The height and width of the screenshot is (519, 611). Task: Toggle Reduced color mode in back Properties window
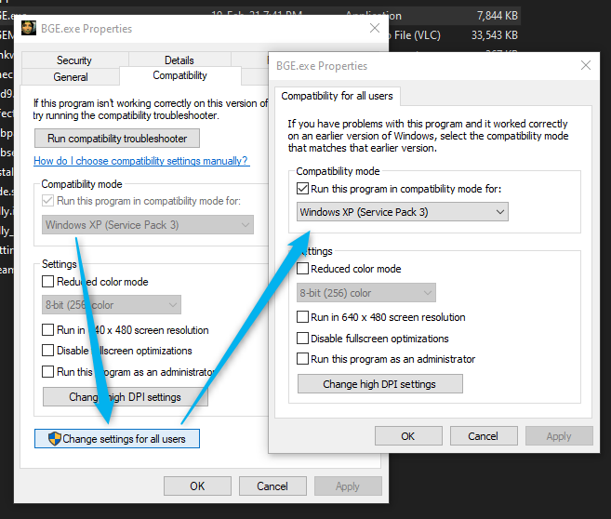[x=48, y=281]
